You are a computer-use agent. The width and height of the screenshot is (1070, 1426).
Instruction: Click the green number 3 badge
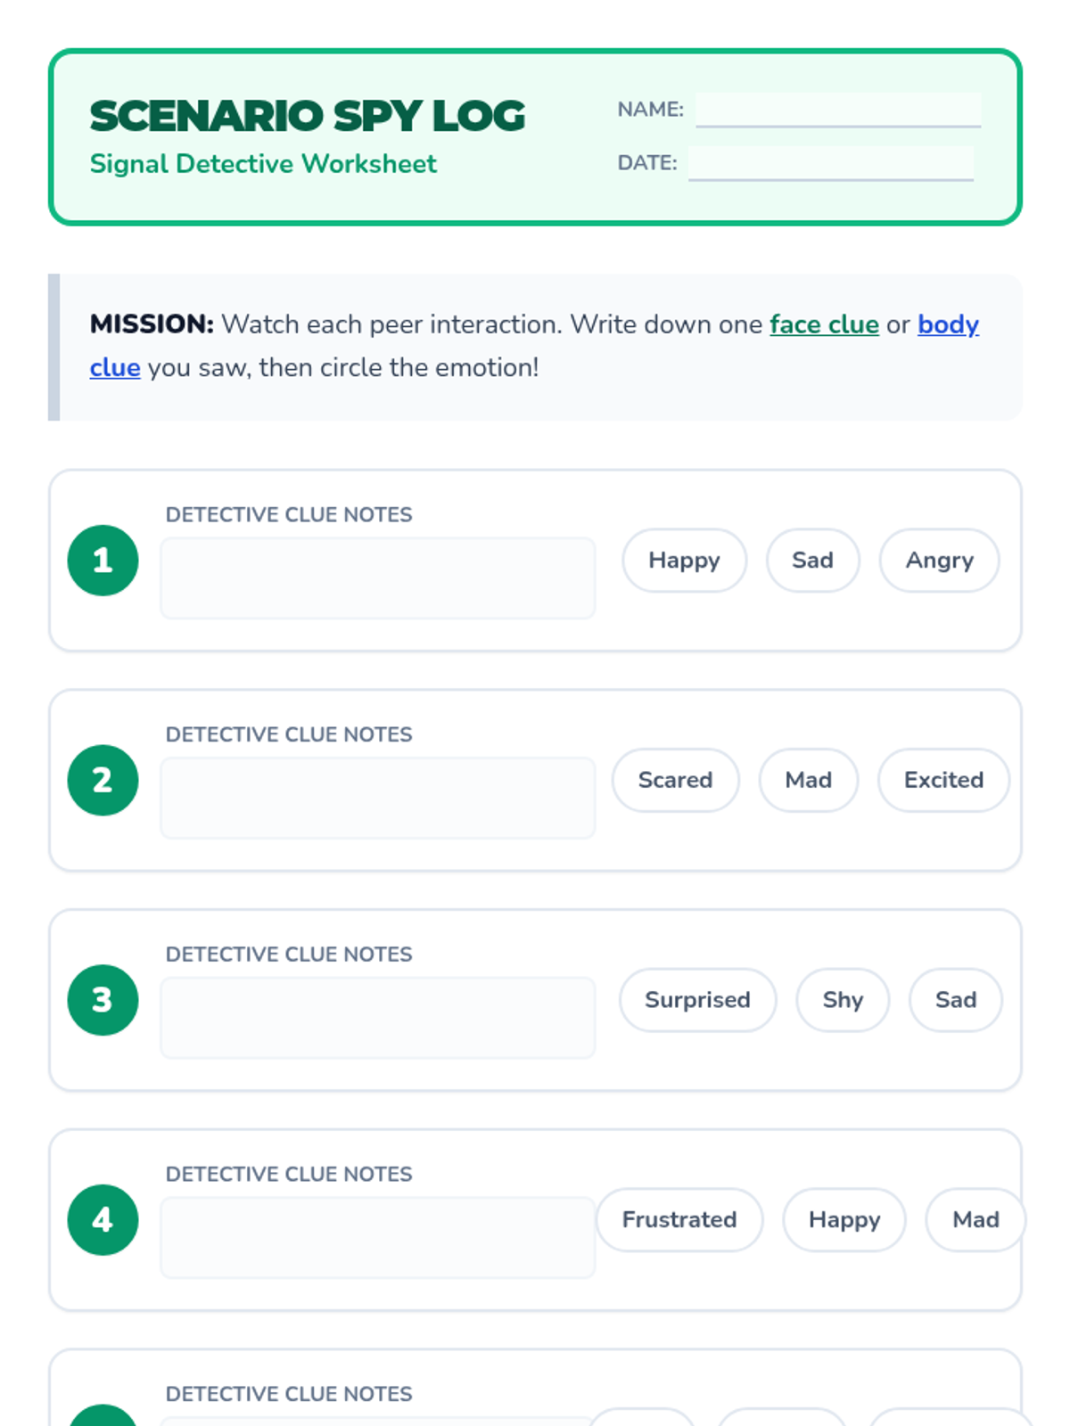[x=103, y=1000]
